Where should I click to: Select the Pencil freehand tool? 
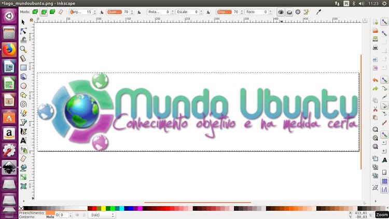coord(23,113)
